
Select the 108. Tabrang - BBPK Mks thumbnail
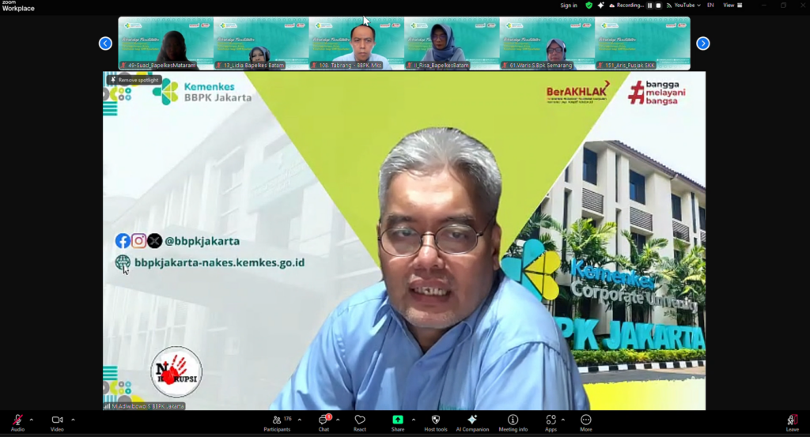pyautogui.click(x=357, y=43)
